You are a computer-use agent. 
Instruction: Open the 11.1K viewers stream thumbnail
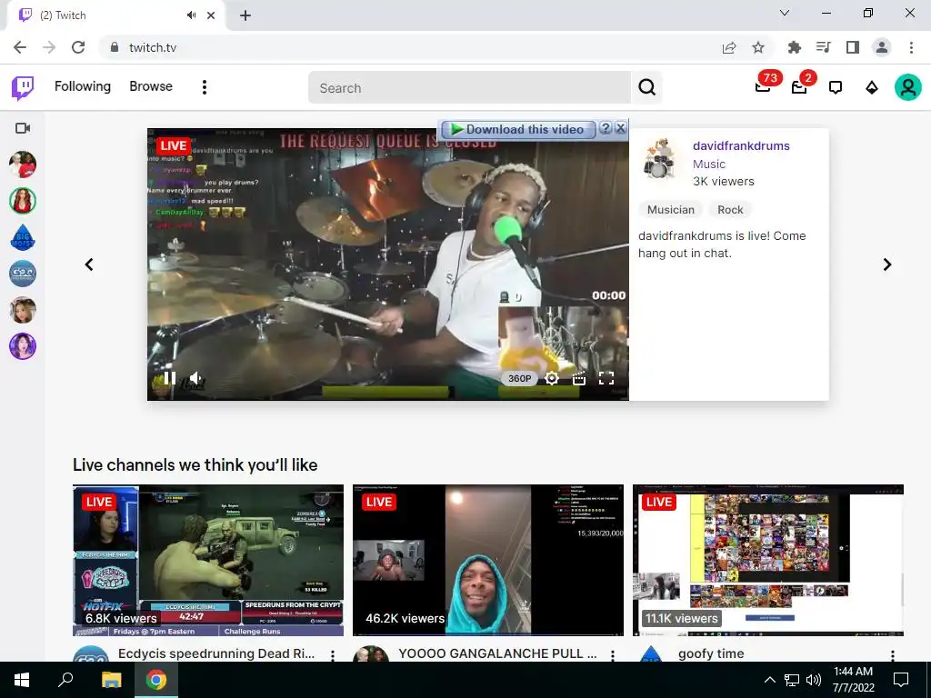pyautogui.click(x=768, y=560)
